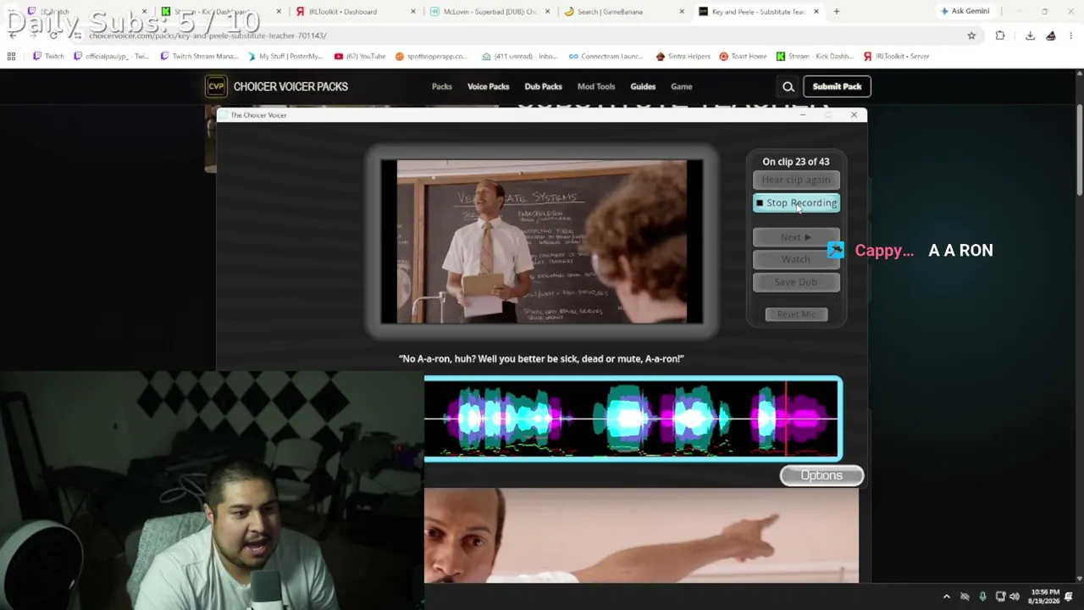Close The Choicer Voicer dialog
The width and height of the screenshot is (1084, 610).
854,114
